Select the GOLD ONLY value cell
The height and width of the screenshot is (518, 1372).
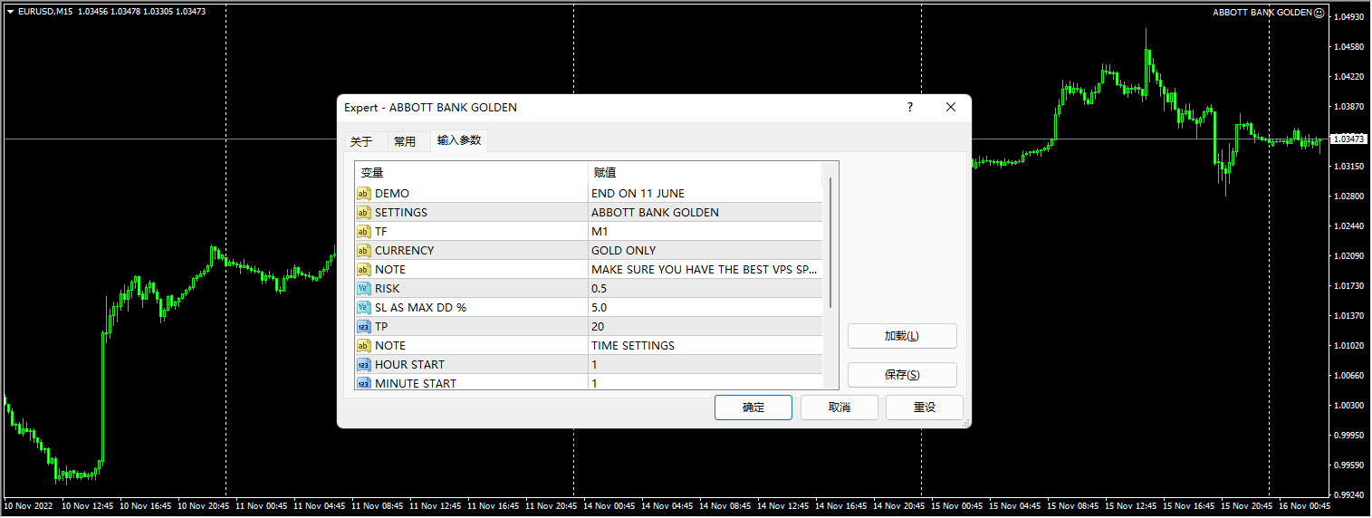(706, 250)
